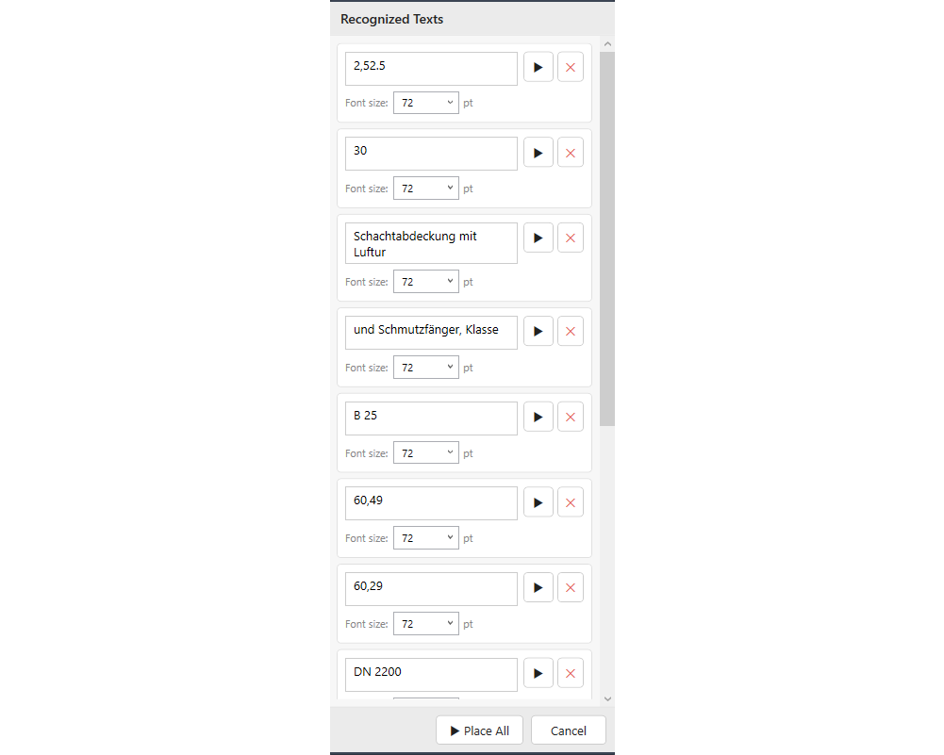Remove the '60,49' text entry
The image size is (944, 755).
click(571, 502)
